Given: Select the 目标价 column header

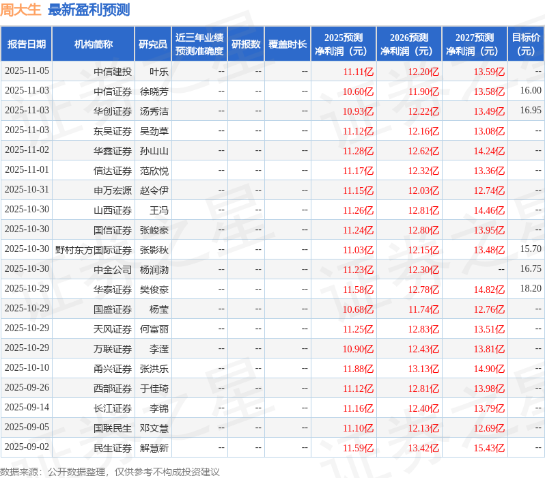Looking at the screenshot, I should tap(527, 44).
